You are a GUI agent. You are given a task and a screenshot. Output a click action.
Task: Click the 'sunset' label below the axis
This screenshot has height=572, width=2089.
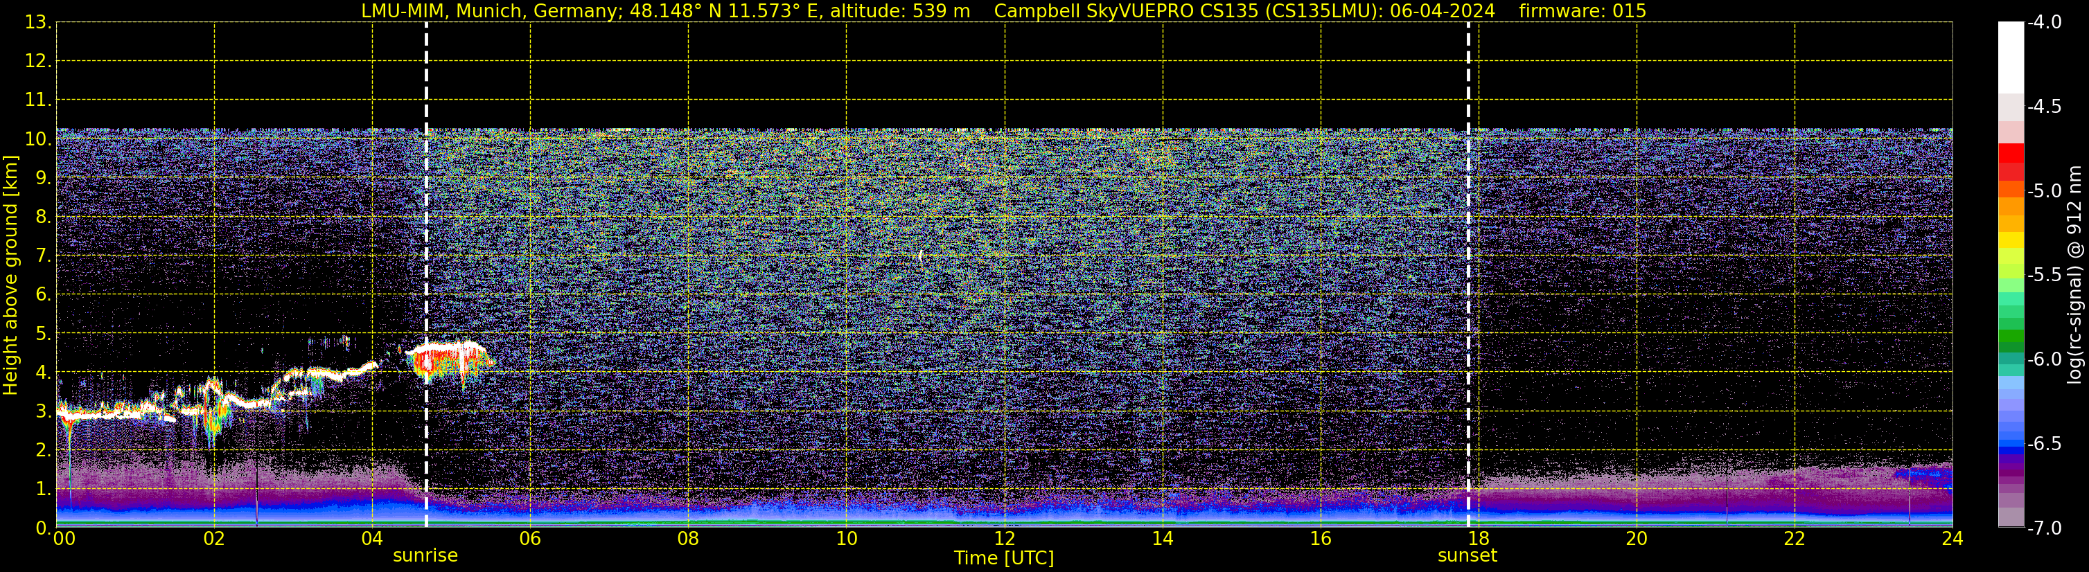(1467, 556)
